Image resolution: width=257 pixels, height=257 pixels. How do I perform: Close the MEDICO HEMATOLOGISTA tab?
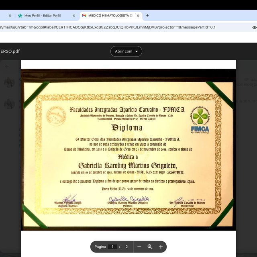(x=138, y=16)
